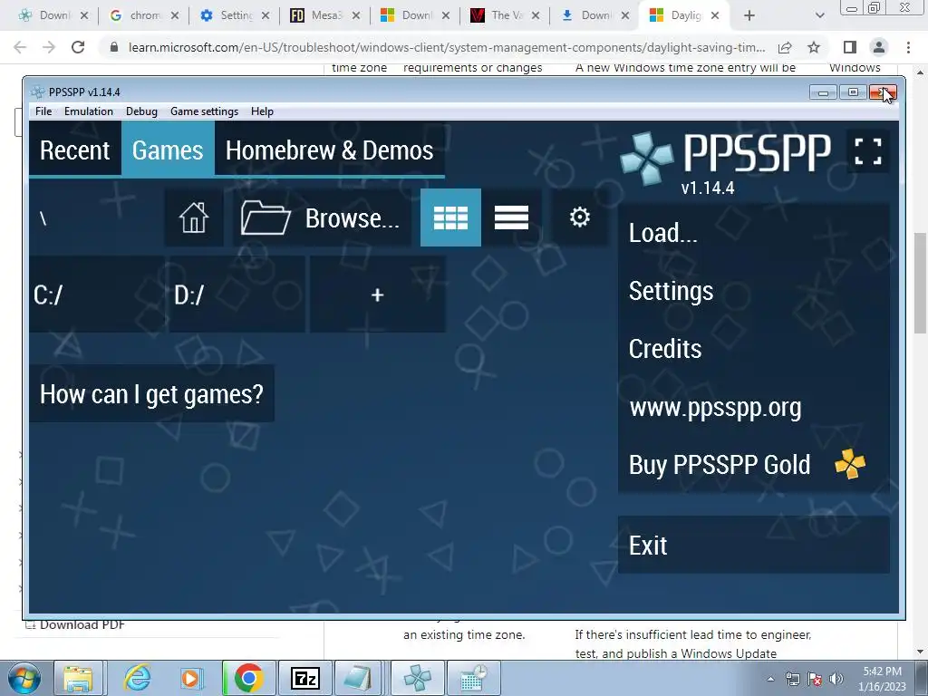
Task: Launch Internet Explorer from the taskbar
Action: coord(138,678)
